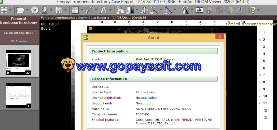The image size is (277, 130).
Task: Expand the PACS download dropdown arrow
Action: [51, 10]
